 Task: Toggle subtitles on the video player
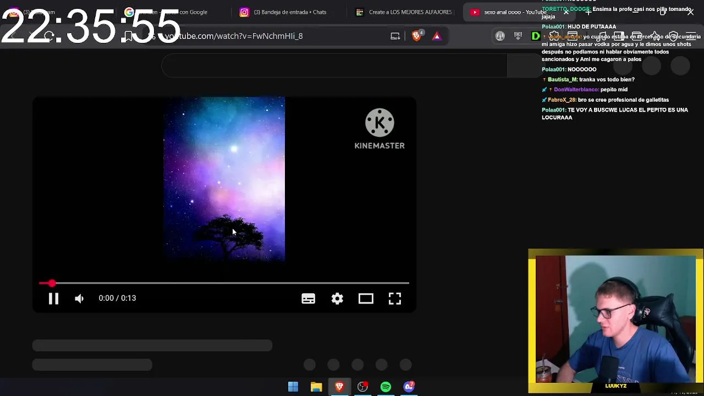click(x=308, y=298)
